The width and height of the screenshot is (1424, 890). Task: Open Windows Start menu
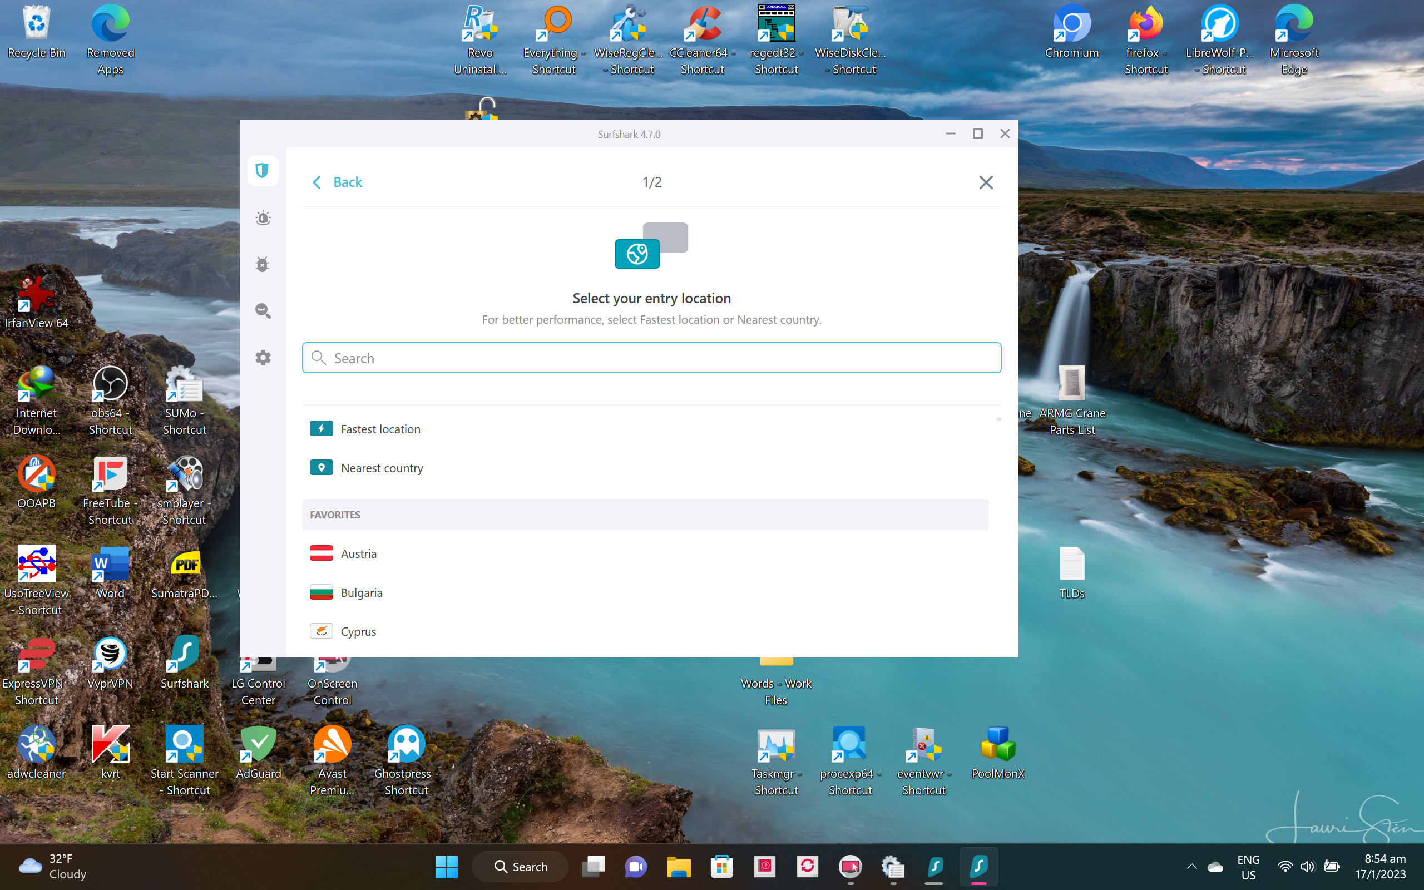pos(446,867)
